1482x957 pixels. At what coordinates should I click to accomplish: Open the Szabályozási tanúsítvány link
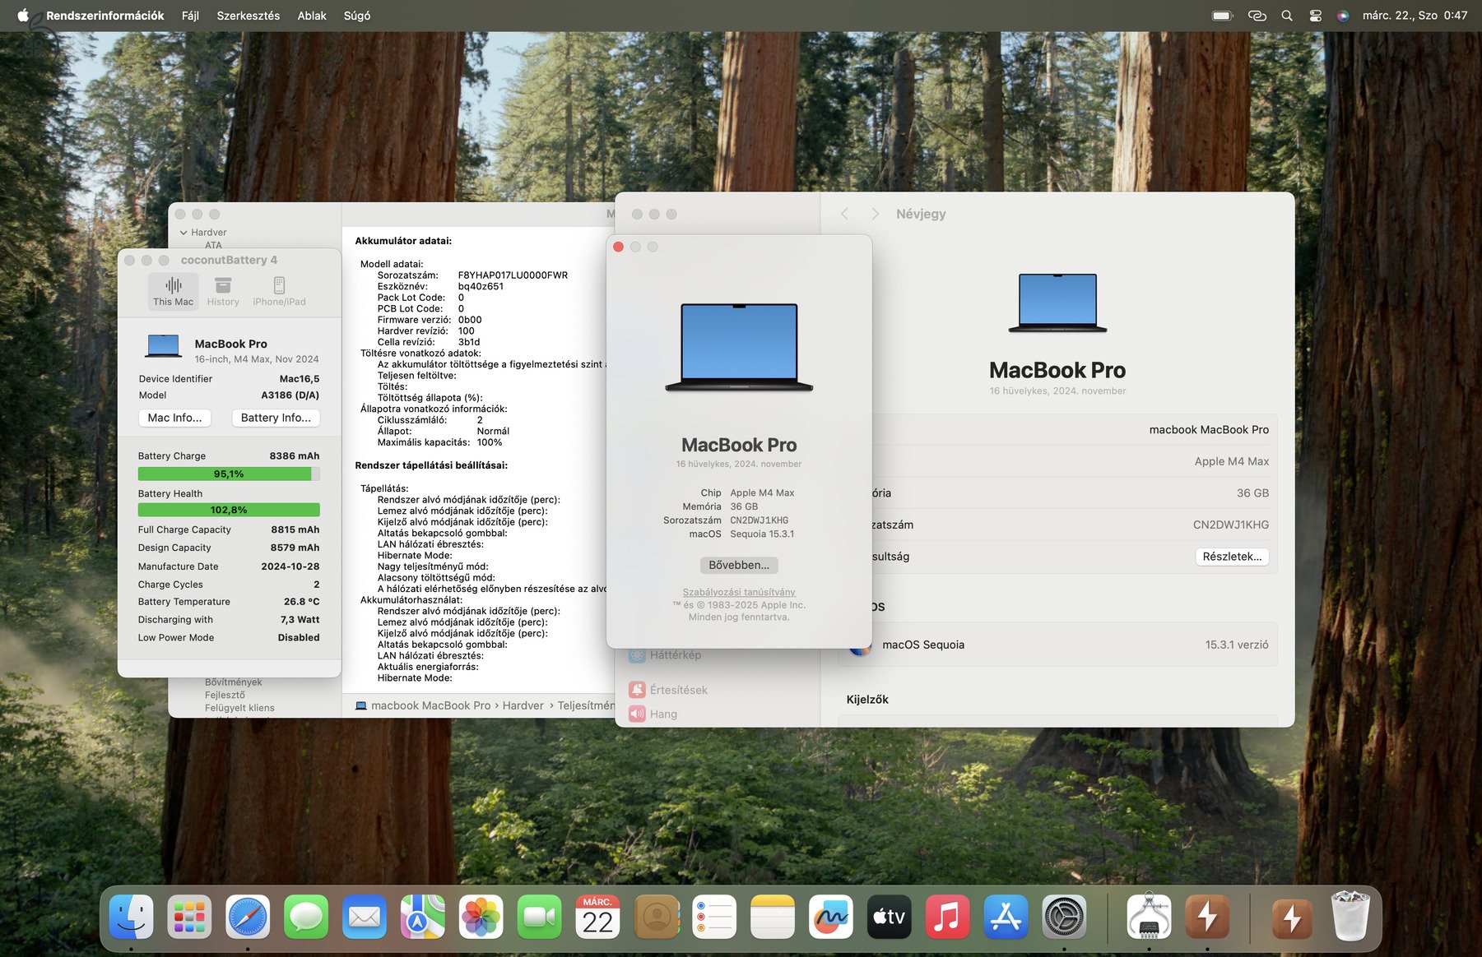[739, 592]
